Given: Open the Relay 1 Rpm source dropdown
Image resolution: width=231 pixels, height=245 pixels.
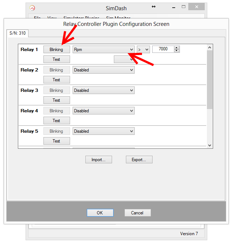Looking at the screenshot, I should pyautogui.click(x=104, y=50).
